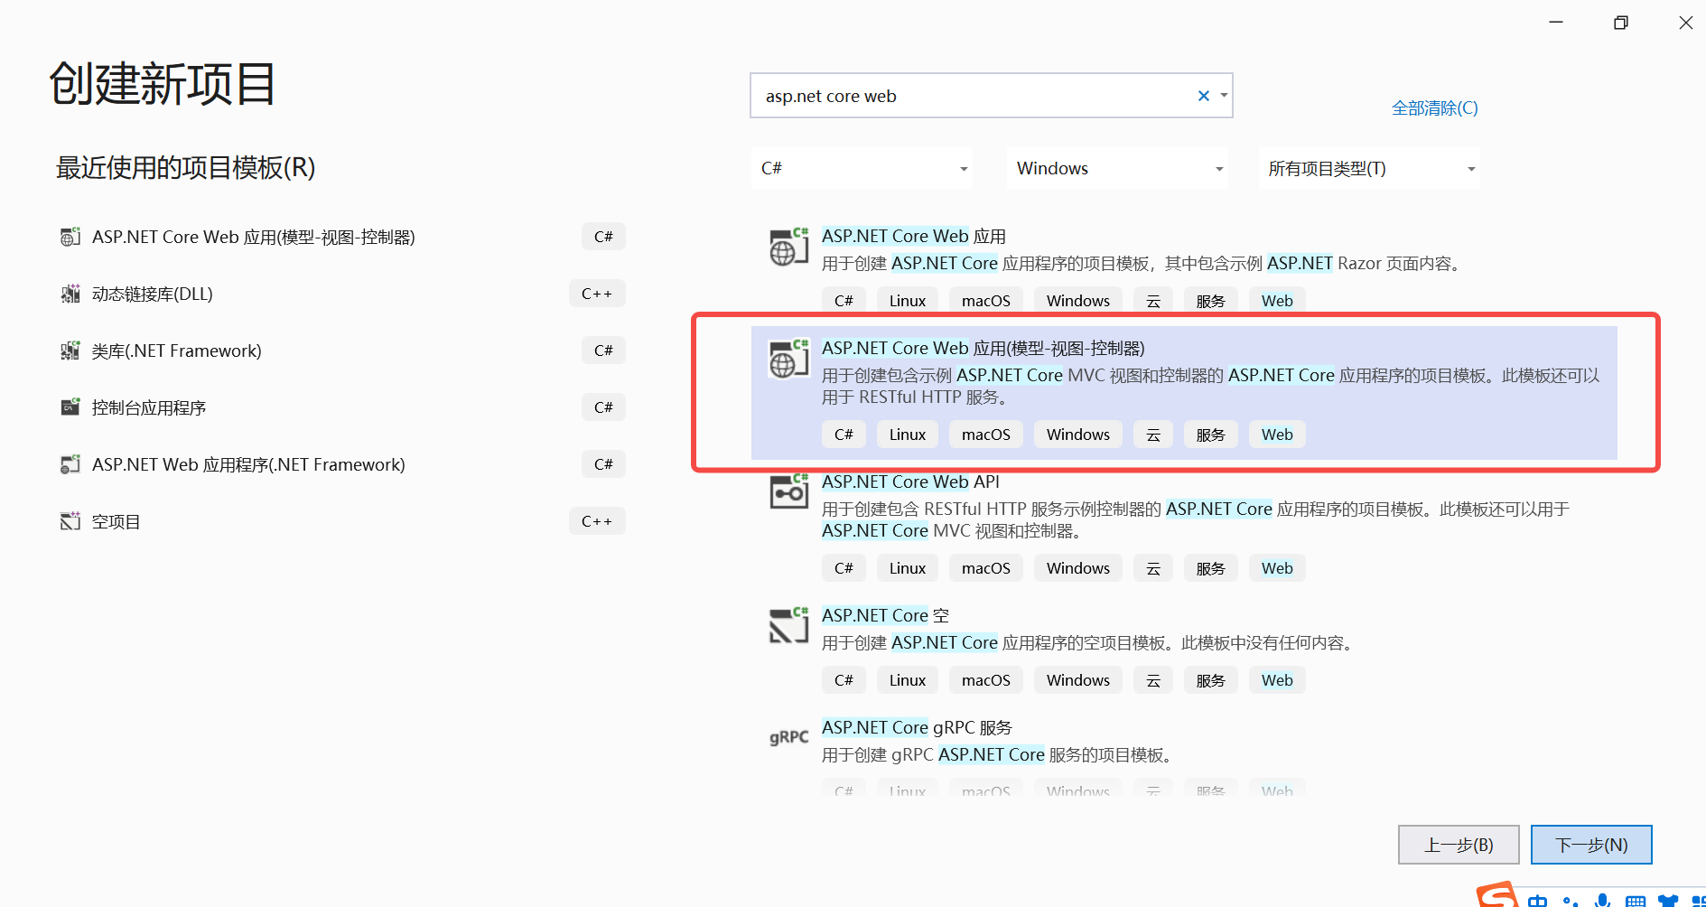Click the 类库(.NET Framework) template icon
Image resolution: width=1706 pixels, height=907 pixels.
click(x=70, y=351)
